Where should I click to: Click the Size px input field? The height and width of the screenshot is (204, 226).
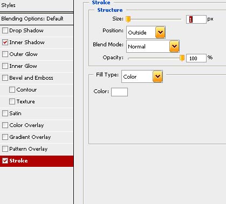click(x=196, y=19)
